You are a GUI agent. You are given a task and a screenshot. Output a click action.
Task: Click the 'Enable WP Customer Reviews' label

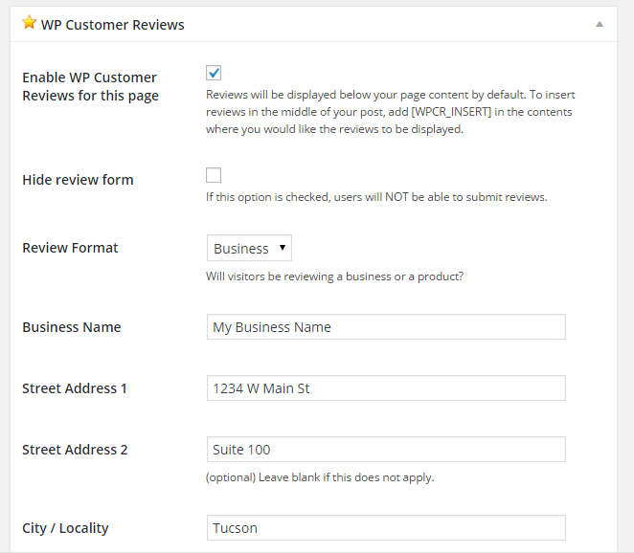(90, 86)
